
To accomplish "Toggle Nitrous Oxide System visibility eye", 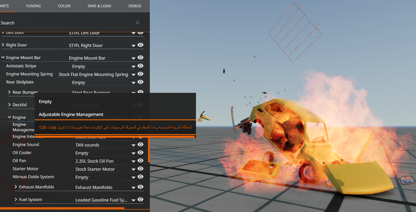I will click(x=140, y=177).
